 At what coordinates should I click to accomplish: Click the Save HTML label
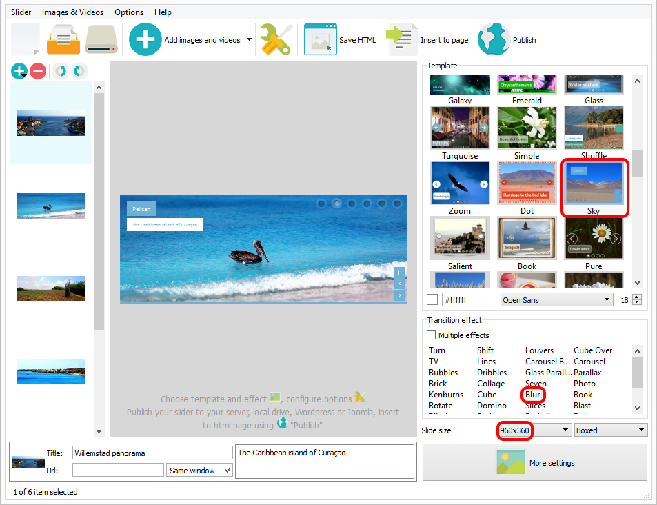coord(357,40)
